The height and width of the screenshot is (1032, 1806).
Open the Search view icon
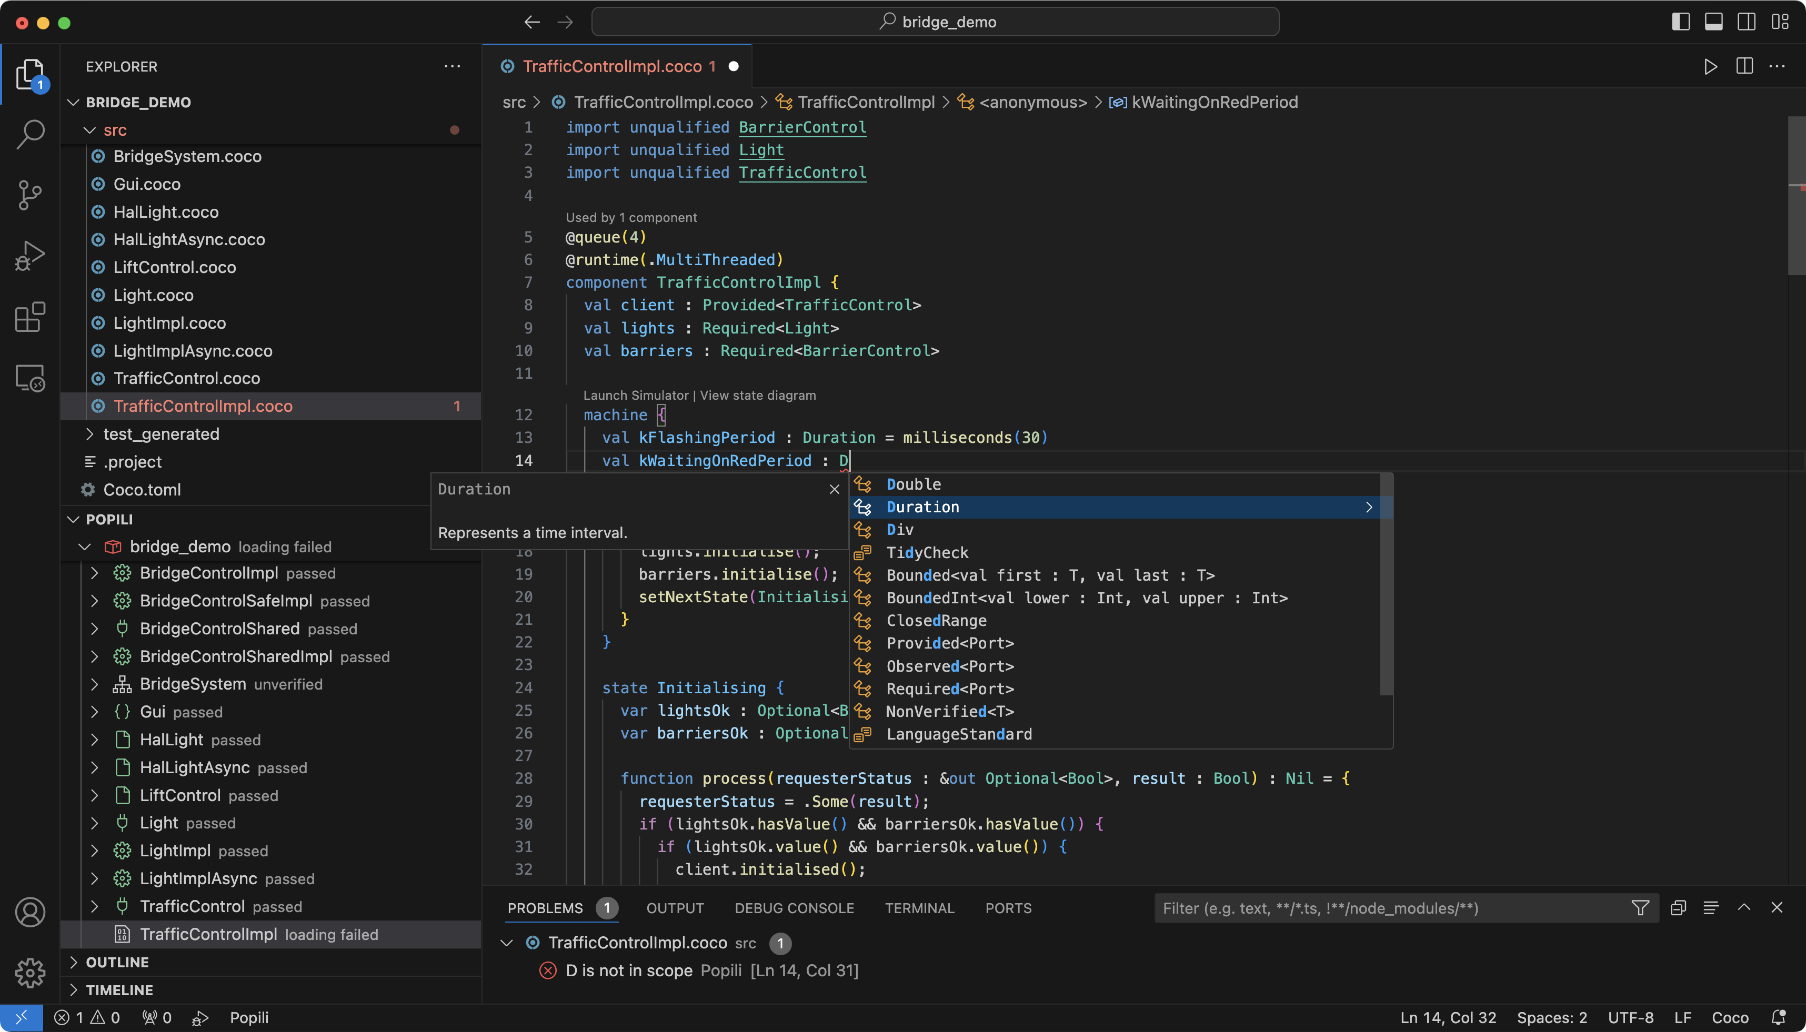[30, 133]
